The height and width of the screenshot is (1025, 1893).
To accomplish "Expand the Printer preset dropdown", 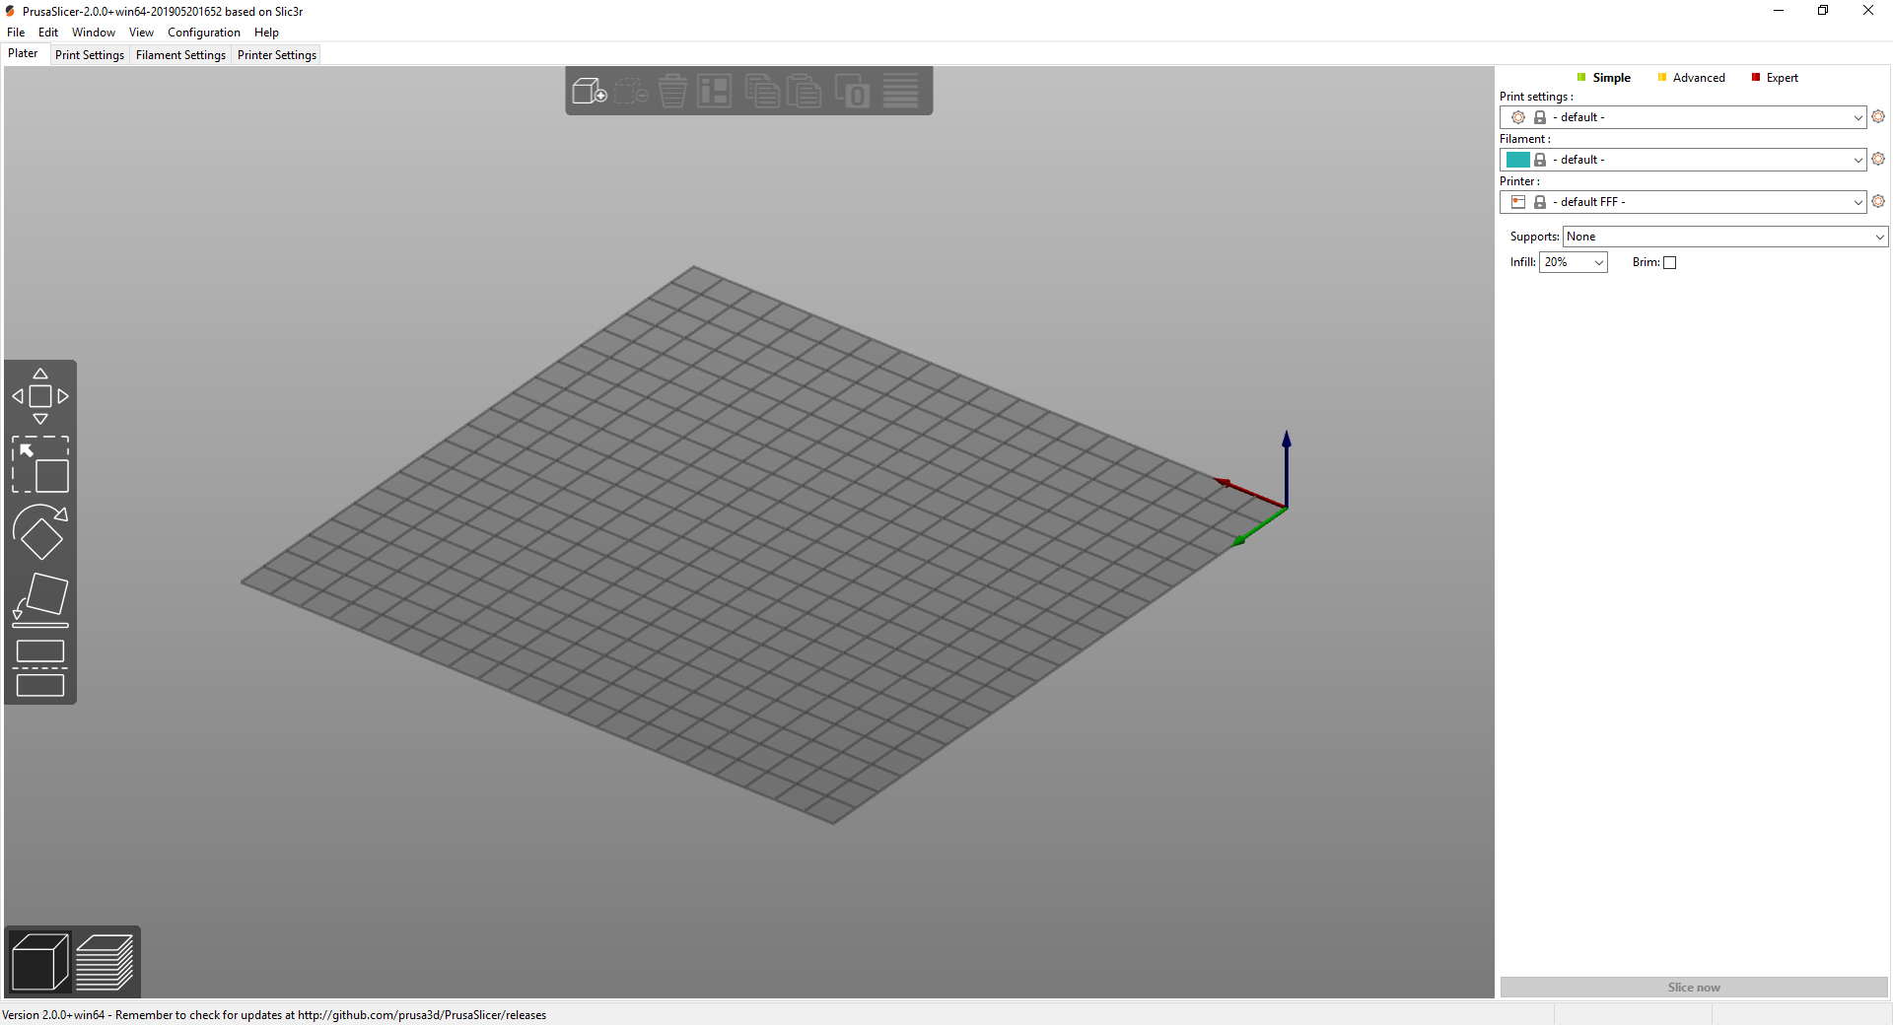I will click(1683, 202).
